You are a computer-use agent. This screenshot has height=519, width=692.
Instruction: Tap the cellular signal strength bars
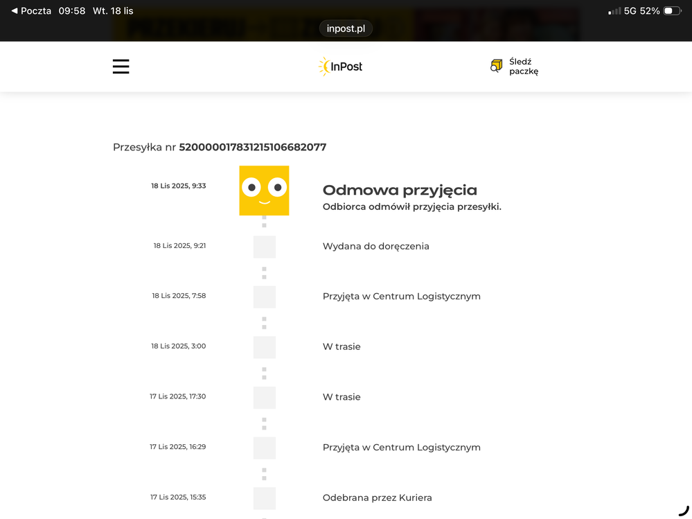[614, 11]
